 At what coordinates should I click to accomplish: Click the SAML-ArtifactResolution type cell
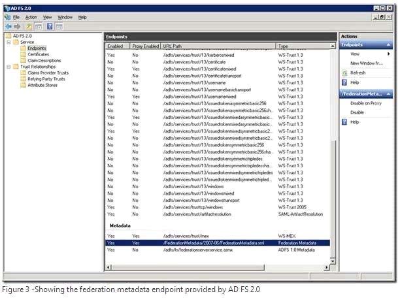(x=300, y=214)
